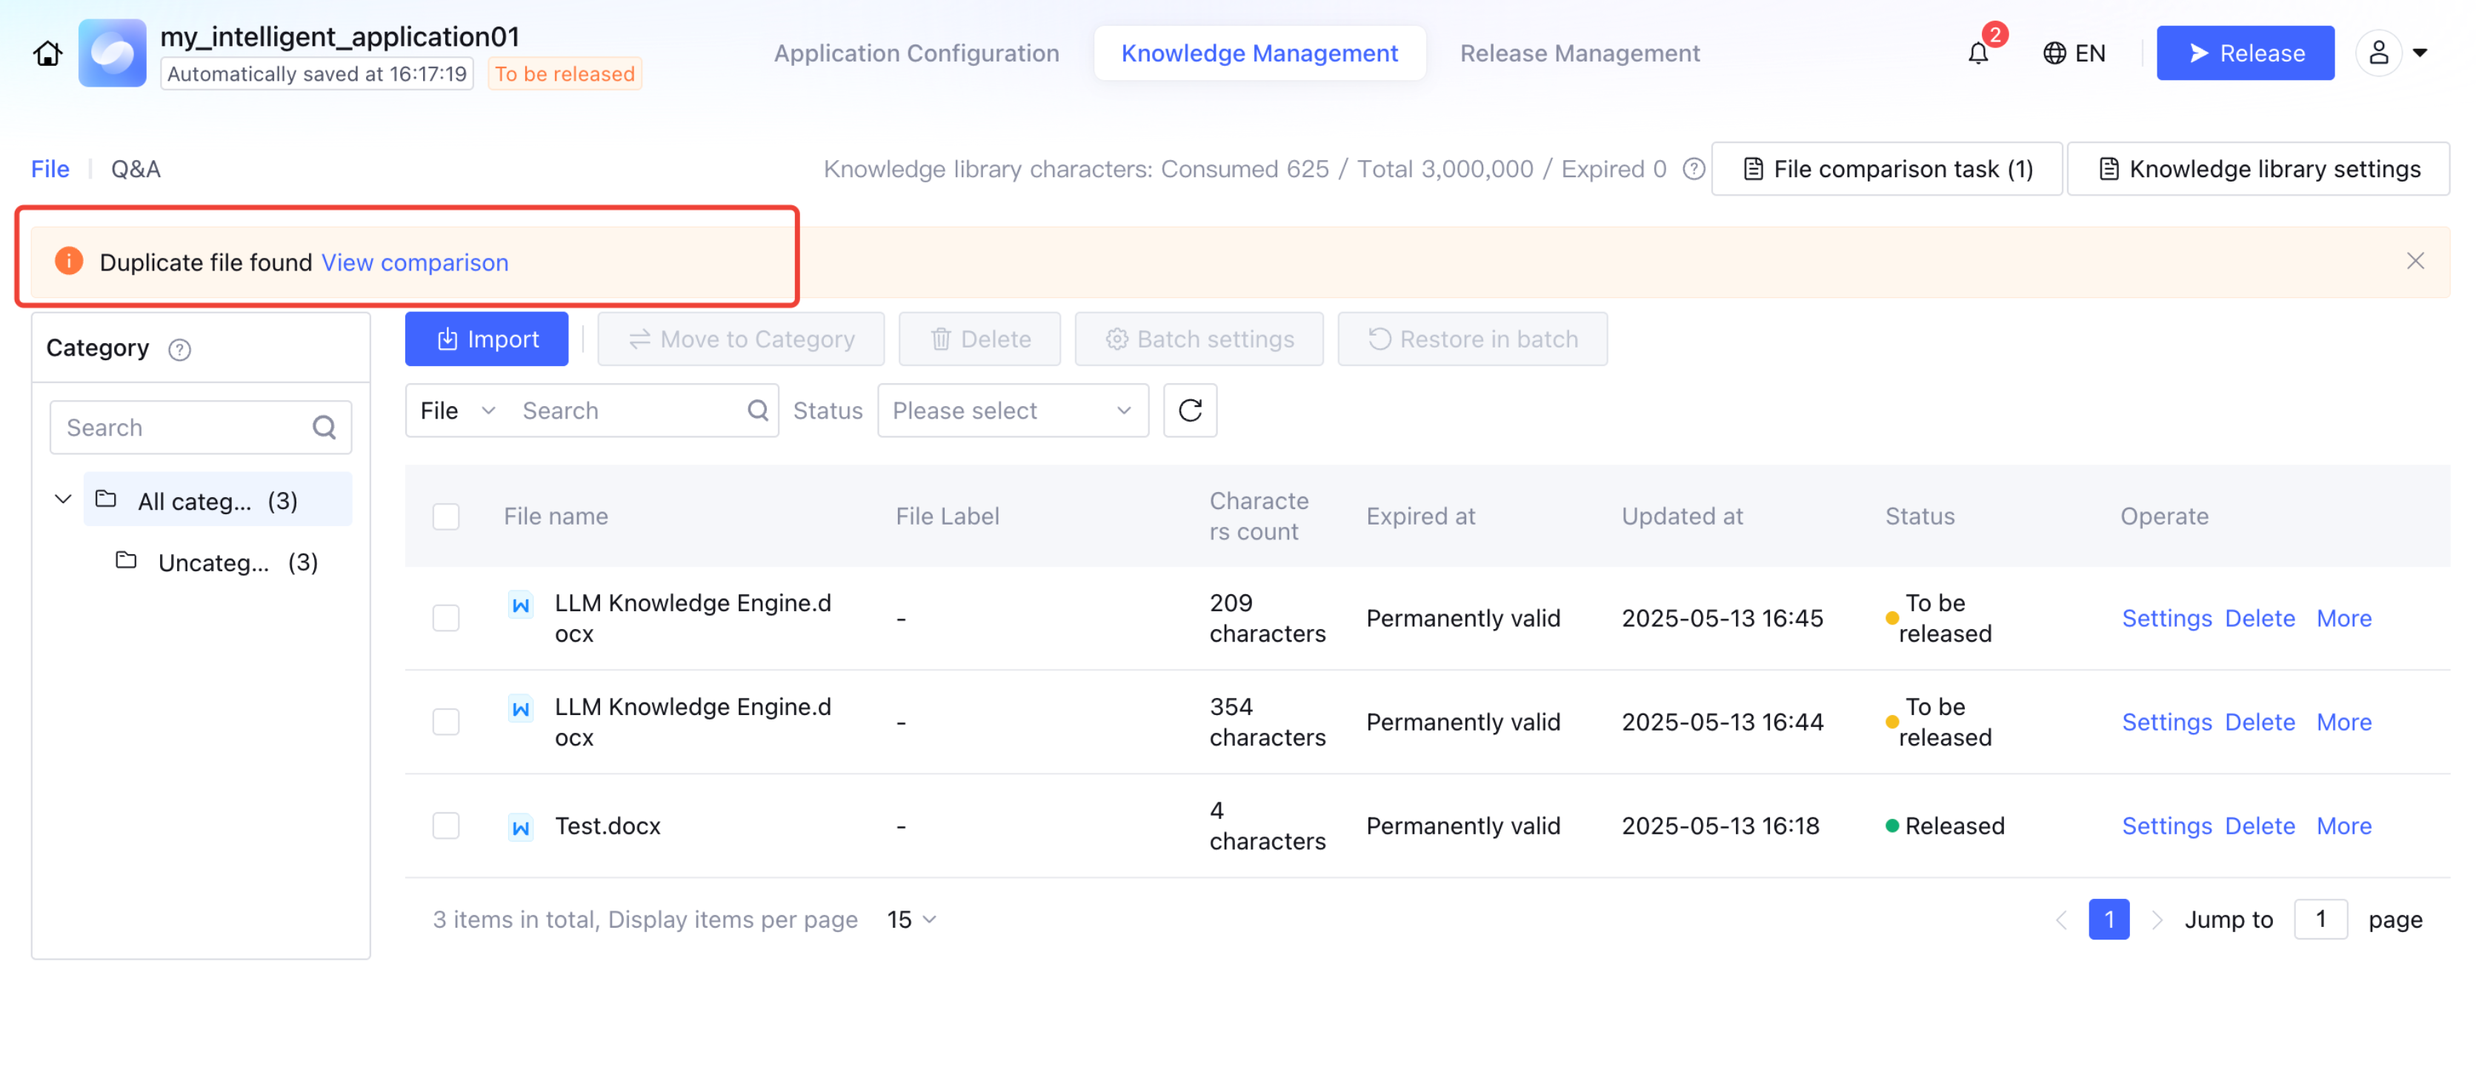Tick the select-all checkbox in the table header

coord(445,516)
